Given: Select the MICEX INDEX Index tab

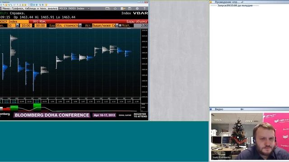Looking at the screenshot, I should [x=72, y=9].
